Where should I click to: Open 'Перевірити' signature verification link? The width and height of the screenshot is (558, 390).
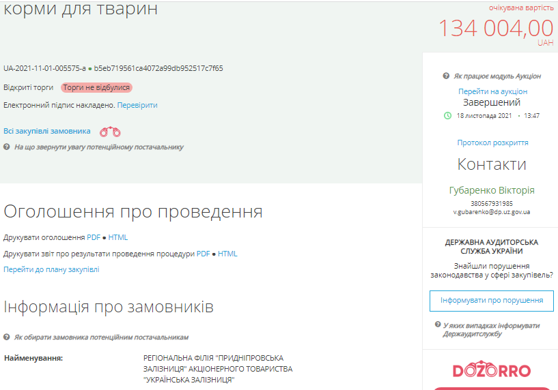[x=137, y=105]
